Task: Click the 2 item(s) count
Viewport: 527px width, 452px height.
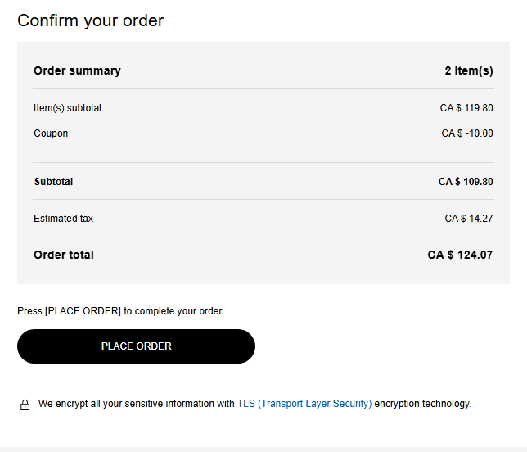Action: 469,70
